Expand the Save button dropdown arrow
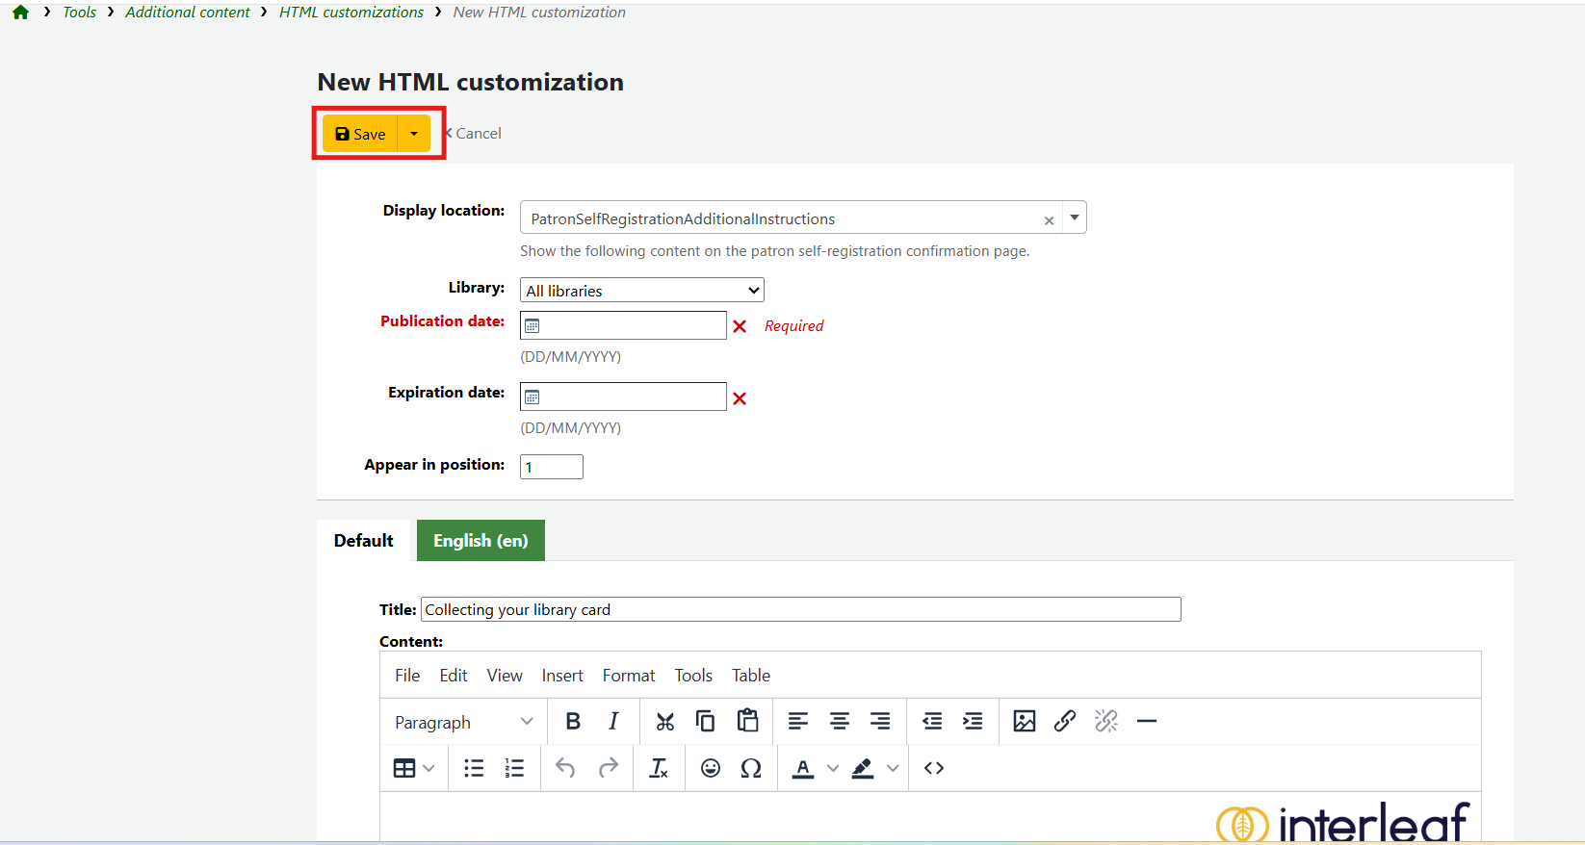This screenshot has height=845, width=1585. point(414,134)
